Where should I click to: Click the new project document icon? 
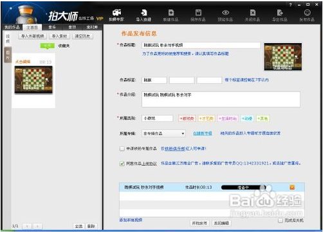[171, 13]
